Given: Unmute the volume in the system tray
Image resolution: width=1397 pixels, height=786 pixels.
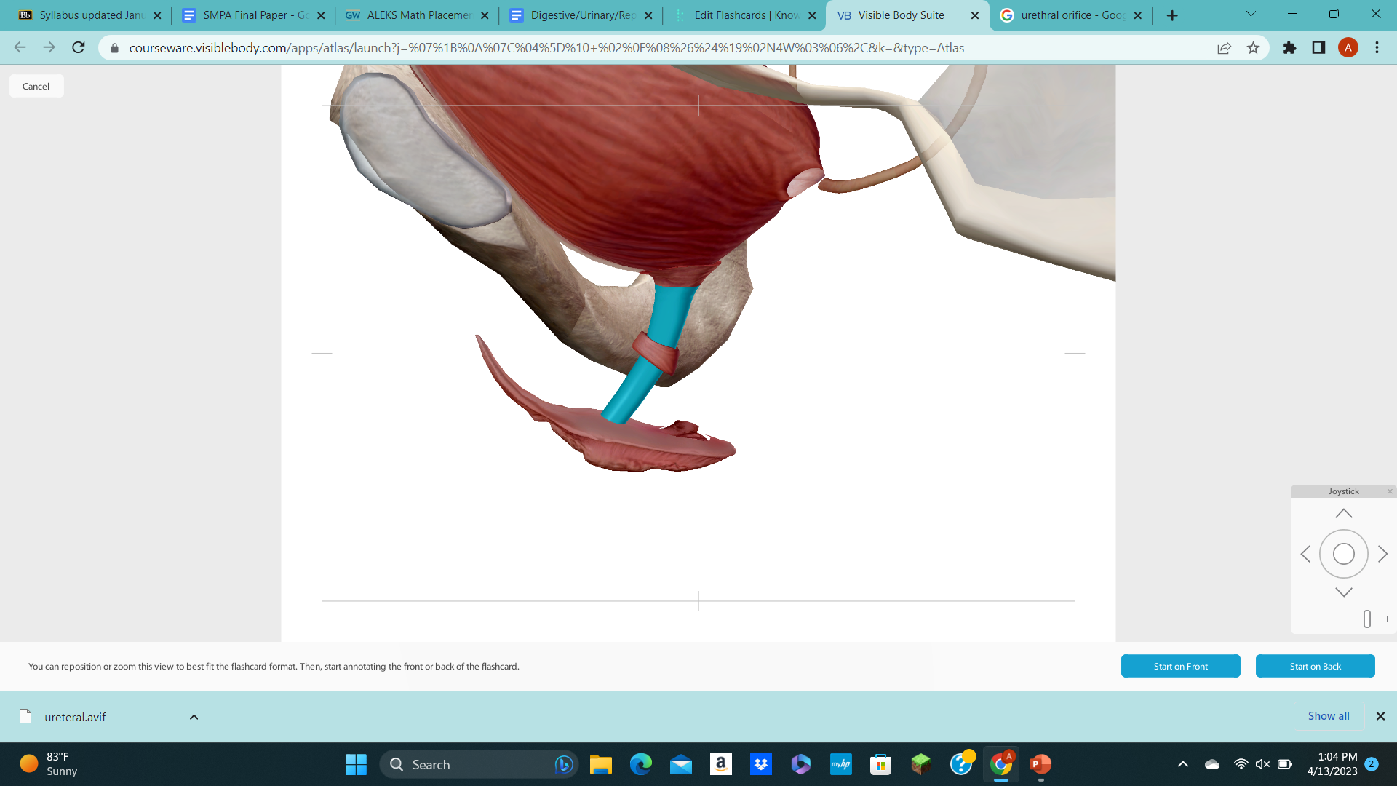Looking at the screenshot, I should coord(1261,764).
